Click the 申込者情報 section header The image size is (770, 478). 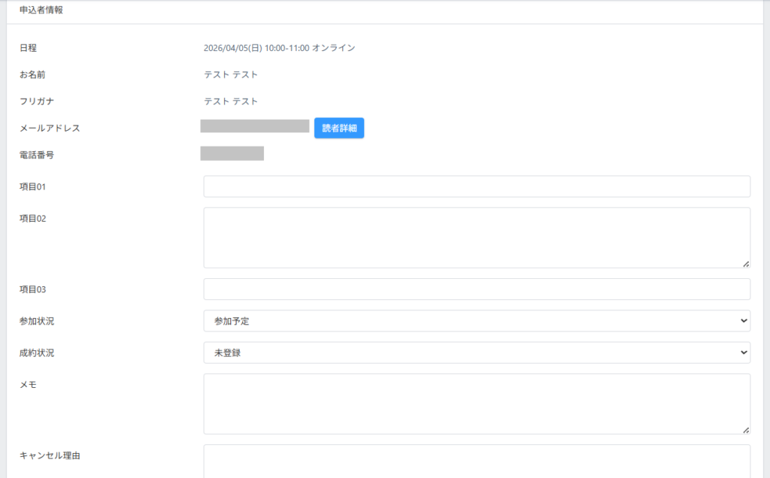41,10
